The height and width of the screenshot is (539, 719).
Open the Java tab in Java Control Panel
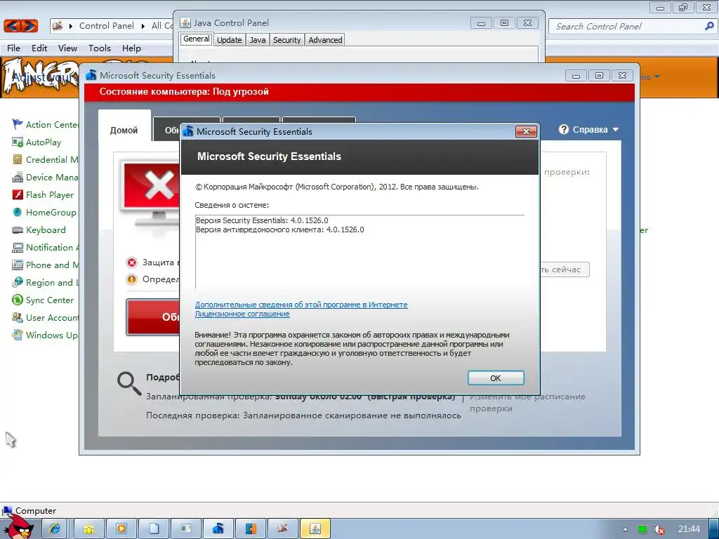click(258, 40)
